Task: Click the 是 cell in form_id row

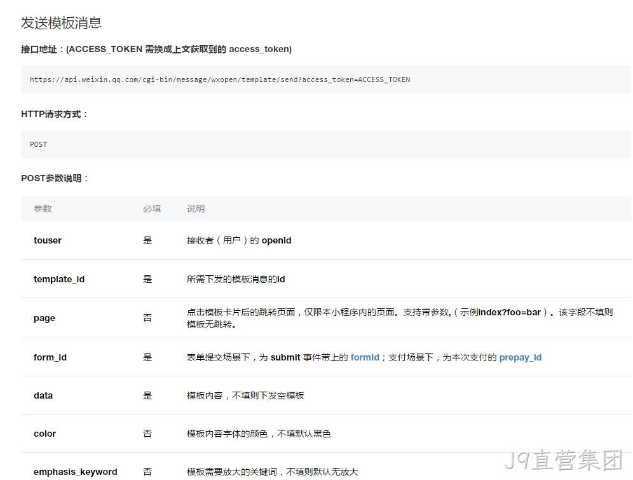Action: click(x=147, y=357)
